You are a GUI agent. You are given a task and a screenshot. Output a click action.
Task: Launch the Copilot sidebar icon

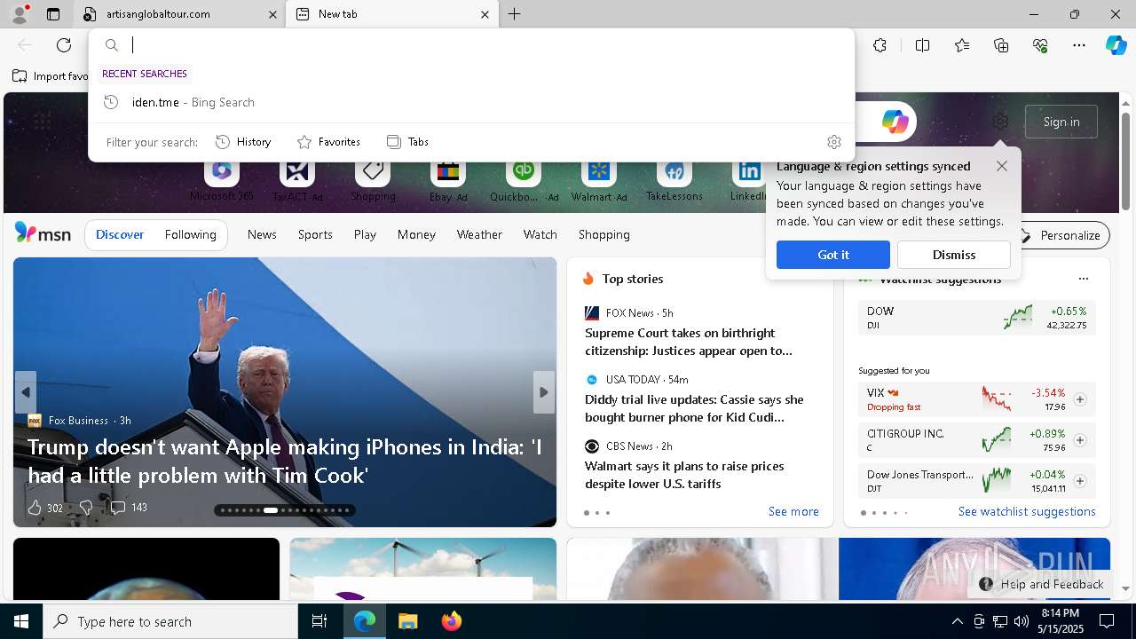pyautogui.click(x=1116, y=45)
